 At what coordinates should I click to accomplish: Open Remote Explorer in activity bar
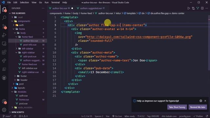tap(4, 44)
